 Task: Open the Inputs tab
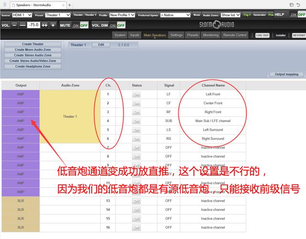[135, 35]
